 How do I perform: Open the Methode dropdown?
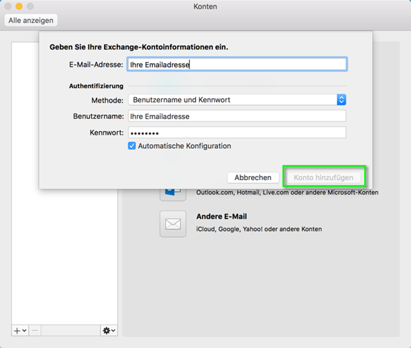(237, 100)
